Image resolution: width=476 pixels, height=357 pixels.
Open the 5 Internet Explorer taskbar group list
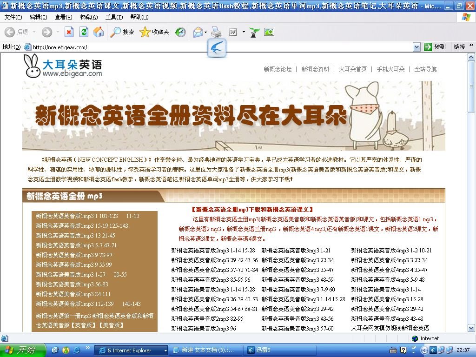click(132, 350)
